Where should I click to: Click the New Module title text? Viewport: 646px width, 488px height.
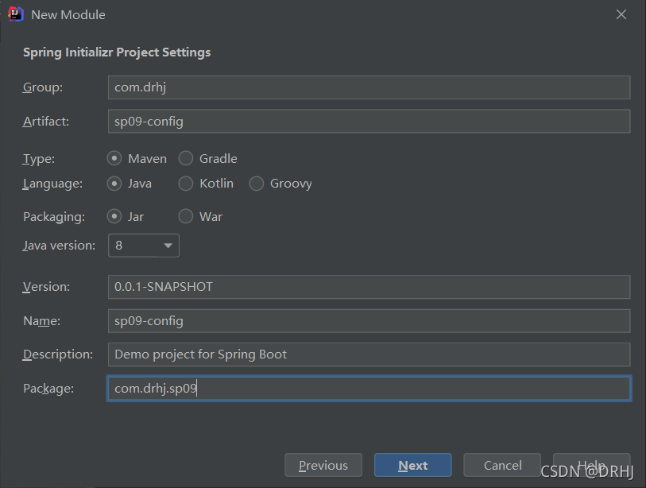(x=68, y=15)
